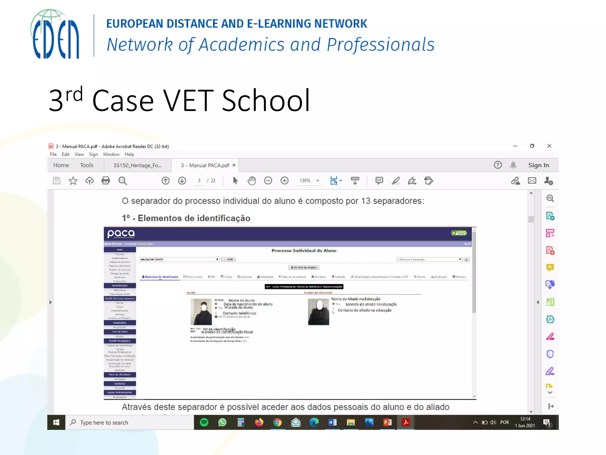The image size is (606, 455).
Task: Go to previous page with up arrow
Action: tap(166, 181)
